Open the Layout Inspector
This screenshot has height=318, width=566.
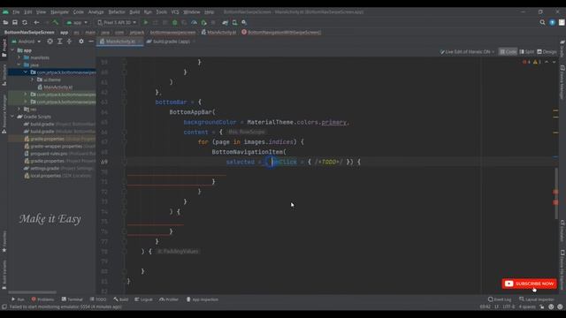tap(536, 299)
